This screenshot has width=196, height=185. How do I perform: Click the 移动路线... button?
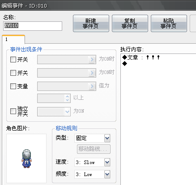[94, 149]
